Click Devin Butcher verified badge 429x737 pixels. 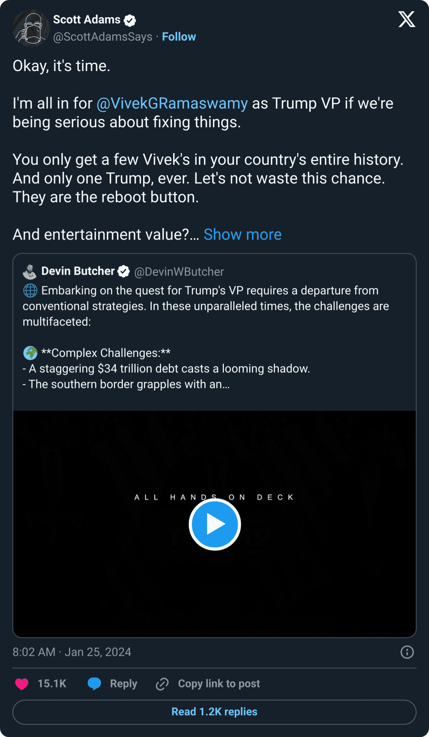124,271
